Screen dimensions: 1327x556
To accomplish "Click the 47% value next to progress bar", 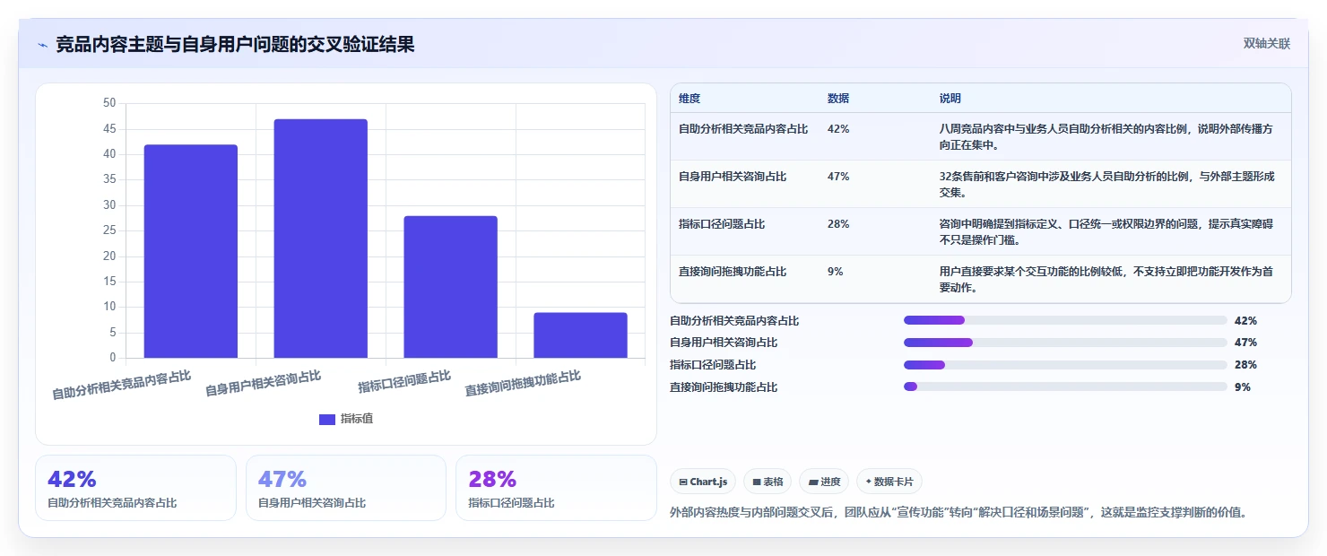I will (1245, 343).
